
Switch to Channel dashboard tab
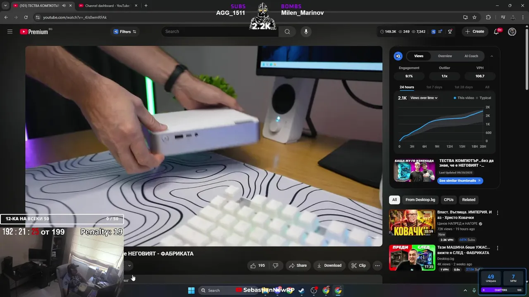coord(107,6)
